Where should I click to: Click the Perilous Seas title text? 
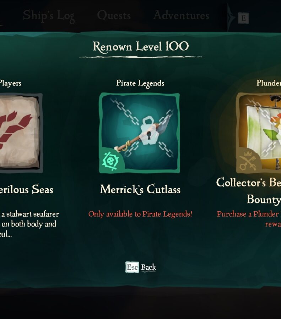click(27, 190)
